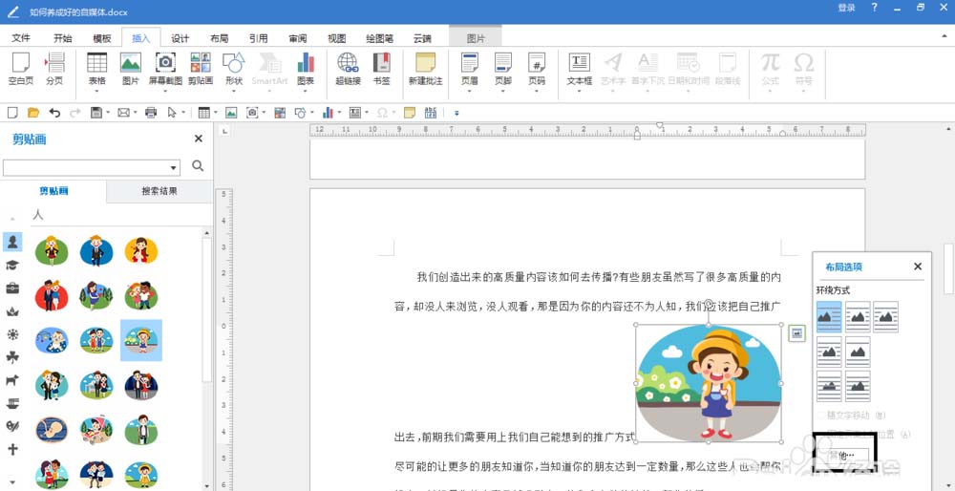Switch to the 设计 ribbon tab

(180, 38)
